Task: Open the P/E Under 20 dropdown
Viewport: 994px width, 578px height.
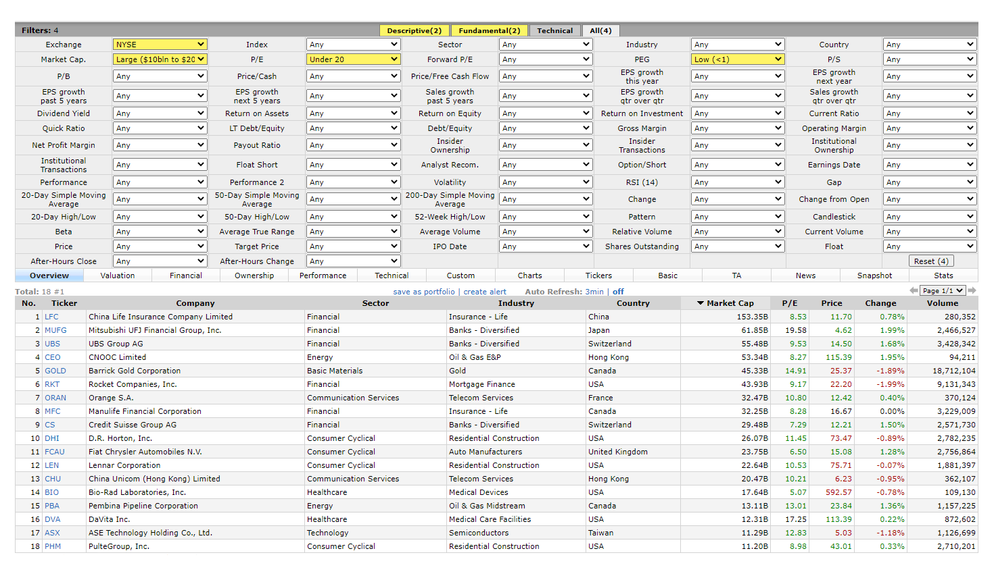Action: pyautogui.click(x=353, y=59)
